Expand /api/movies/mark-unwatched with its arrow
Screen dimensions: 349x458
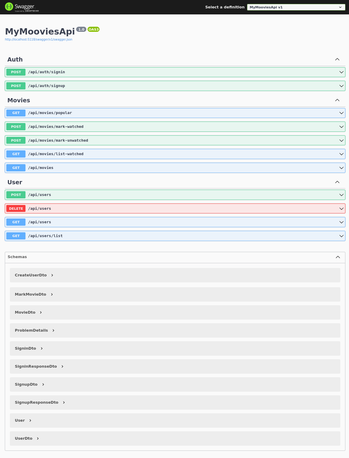(x=341, y=140)
